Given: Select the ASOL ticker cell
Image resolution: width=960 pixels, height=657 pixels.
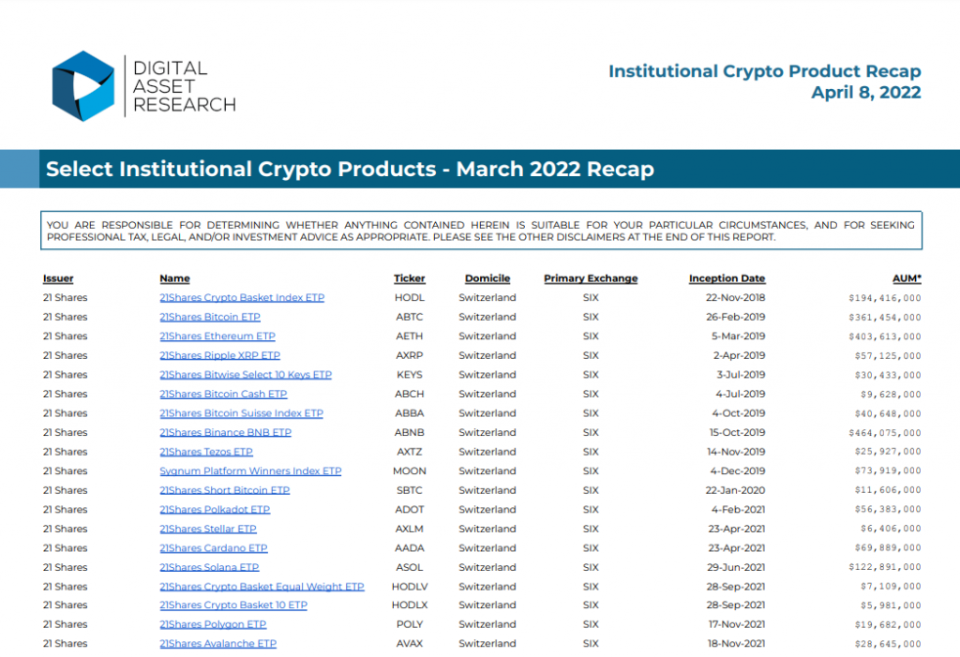Looking at the screenshot, I should point(410,568).
